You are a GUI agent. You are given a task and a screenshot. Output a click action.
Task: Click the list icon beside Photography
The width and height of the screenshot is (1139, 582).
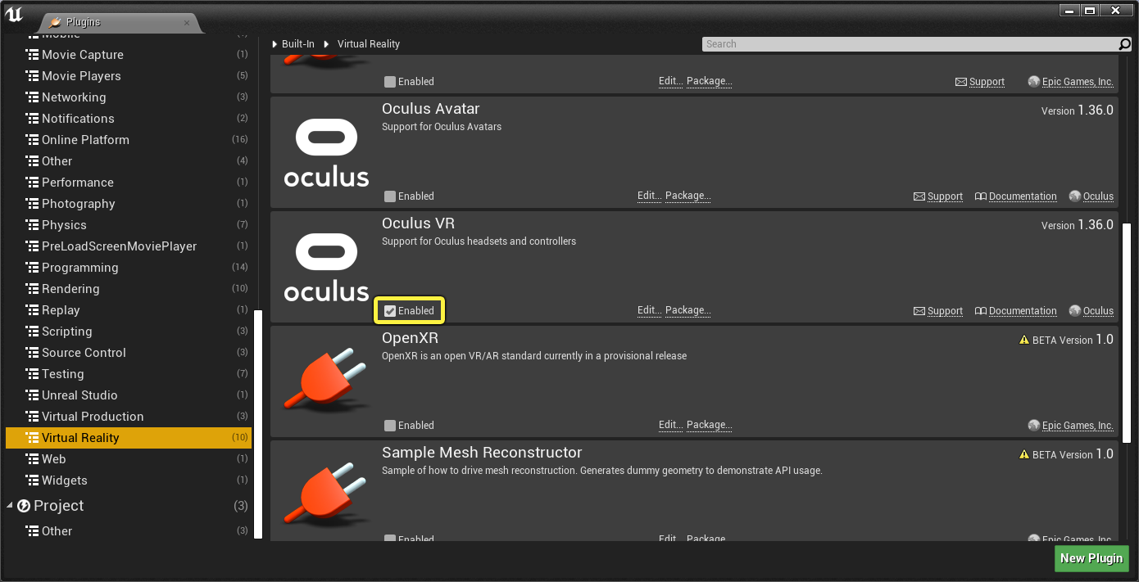point(32,204)
